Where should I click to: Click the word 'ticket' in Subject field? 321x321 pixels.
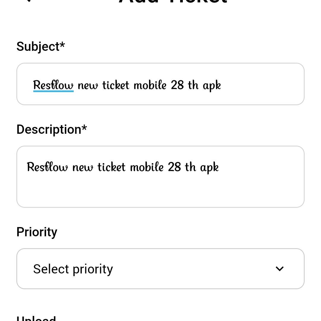(x=116, y=85)
